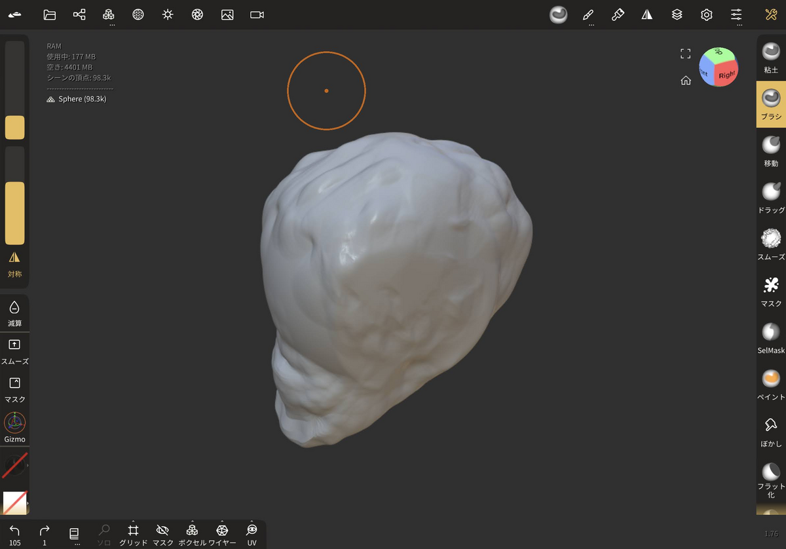Image resolution: width=786 pixels, height=549 pixels.
Task: Open the scene graph panel
Action: (x=79, y=14)
